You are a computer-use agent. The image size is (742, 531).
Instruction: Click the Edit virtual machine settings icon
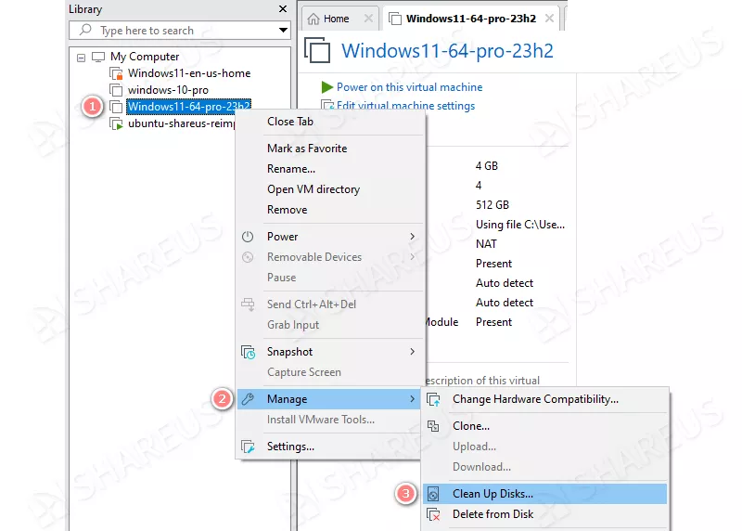pos(327,105)
